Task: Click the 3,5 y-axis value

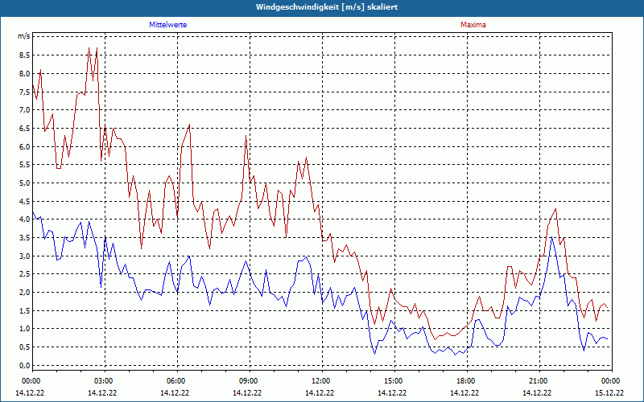Action: tap(25, 238)
